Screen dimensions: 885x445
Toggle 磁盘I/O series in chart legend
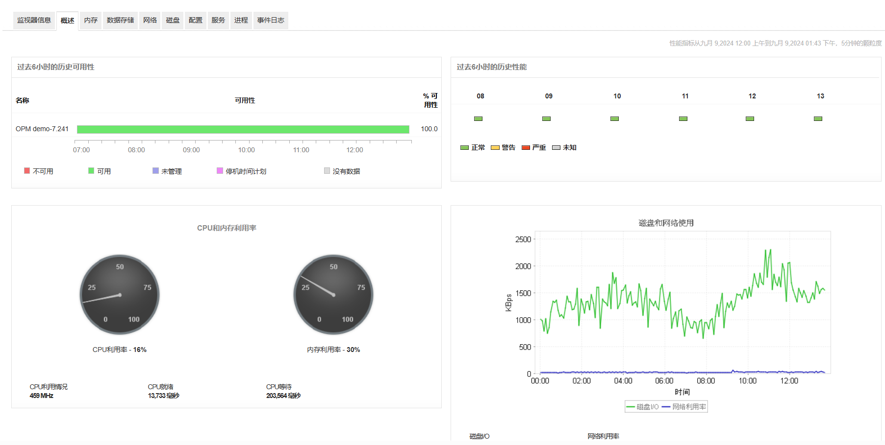pos(642,407)
